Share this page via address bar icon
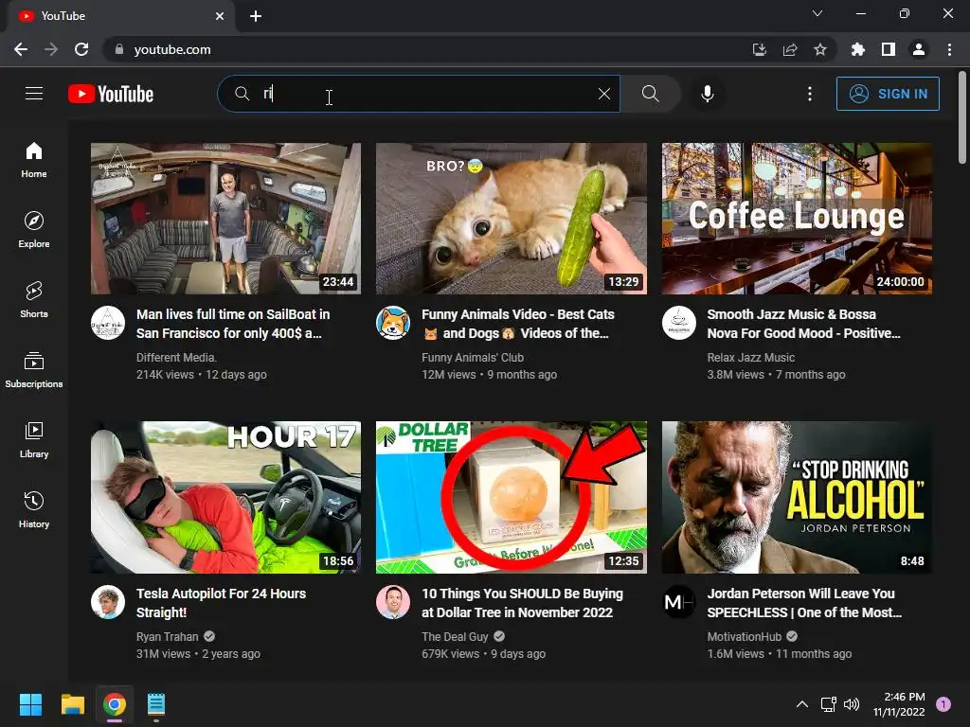970x727 pixels. tap(790, 49)
